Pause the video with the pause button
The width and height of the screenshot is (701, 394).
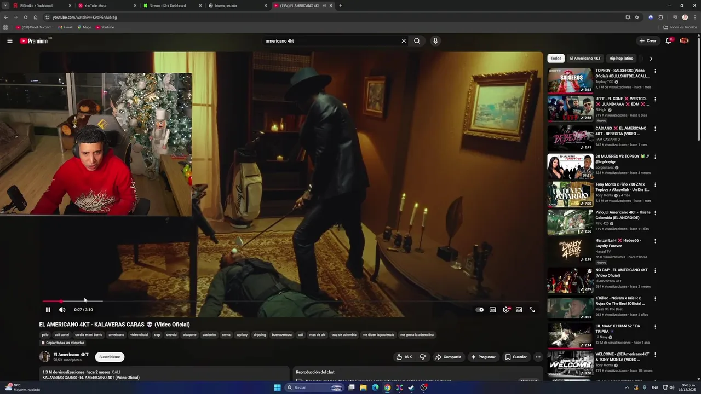(x=48, y=310)
